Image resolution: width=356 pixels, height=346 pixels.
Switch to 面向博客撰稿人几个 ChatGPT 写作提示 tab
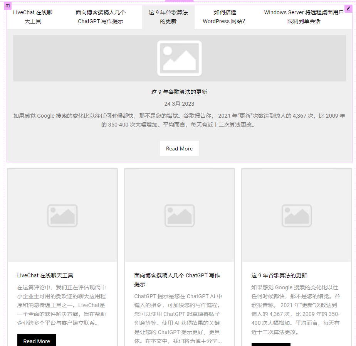click(101, 17)
